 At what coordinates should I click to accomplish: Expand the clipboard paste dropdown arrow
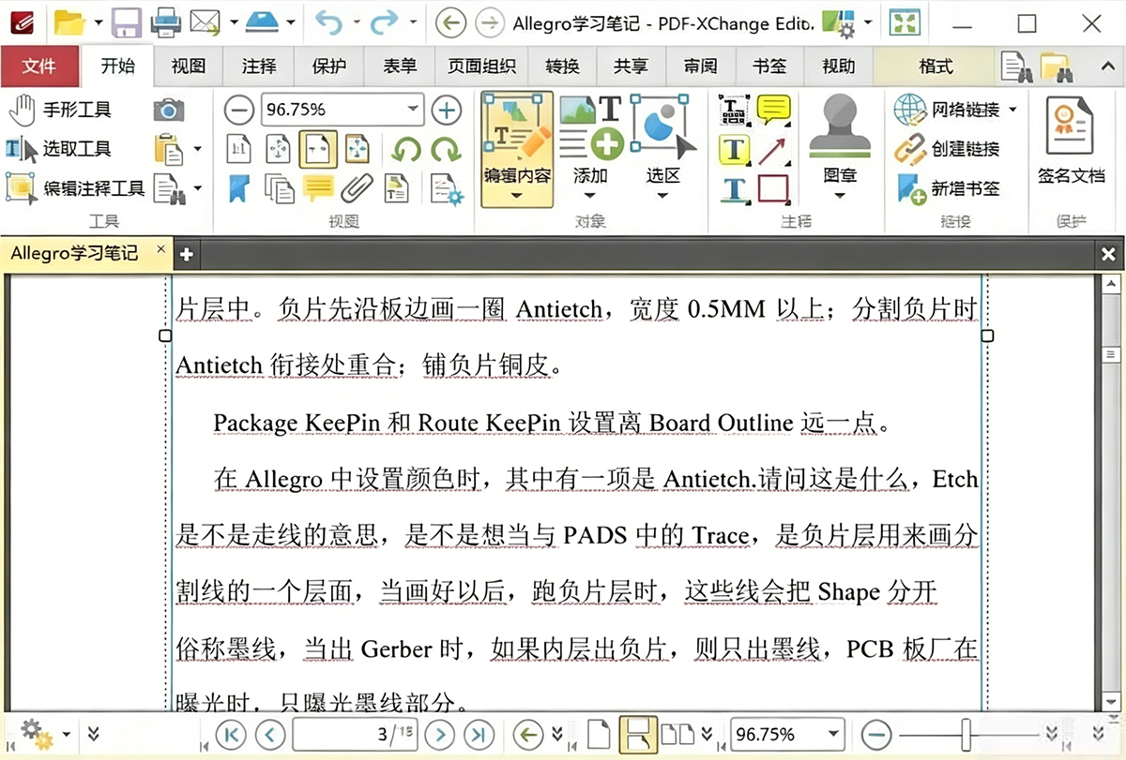tap(197, 149)
